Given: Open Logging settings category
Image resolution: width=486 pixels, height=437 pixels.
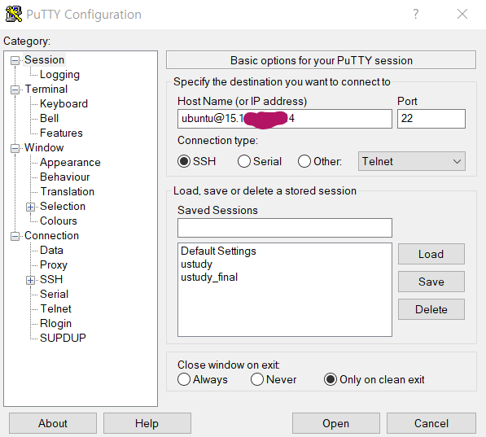Looking at the screenshot, I should coord(59,75).
